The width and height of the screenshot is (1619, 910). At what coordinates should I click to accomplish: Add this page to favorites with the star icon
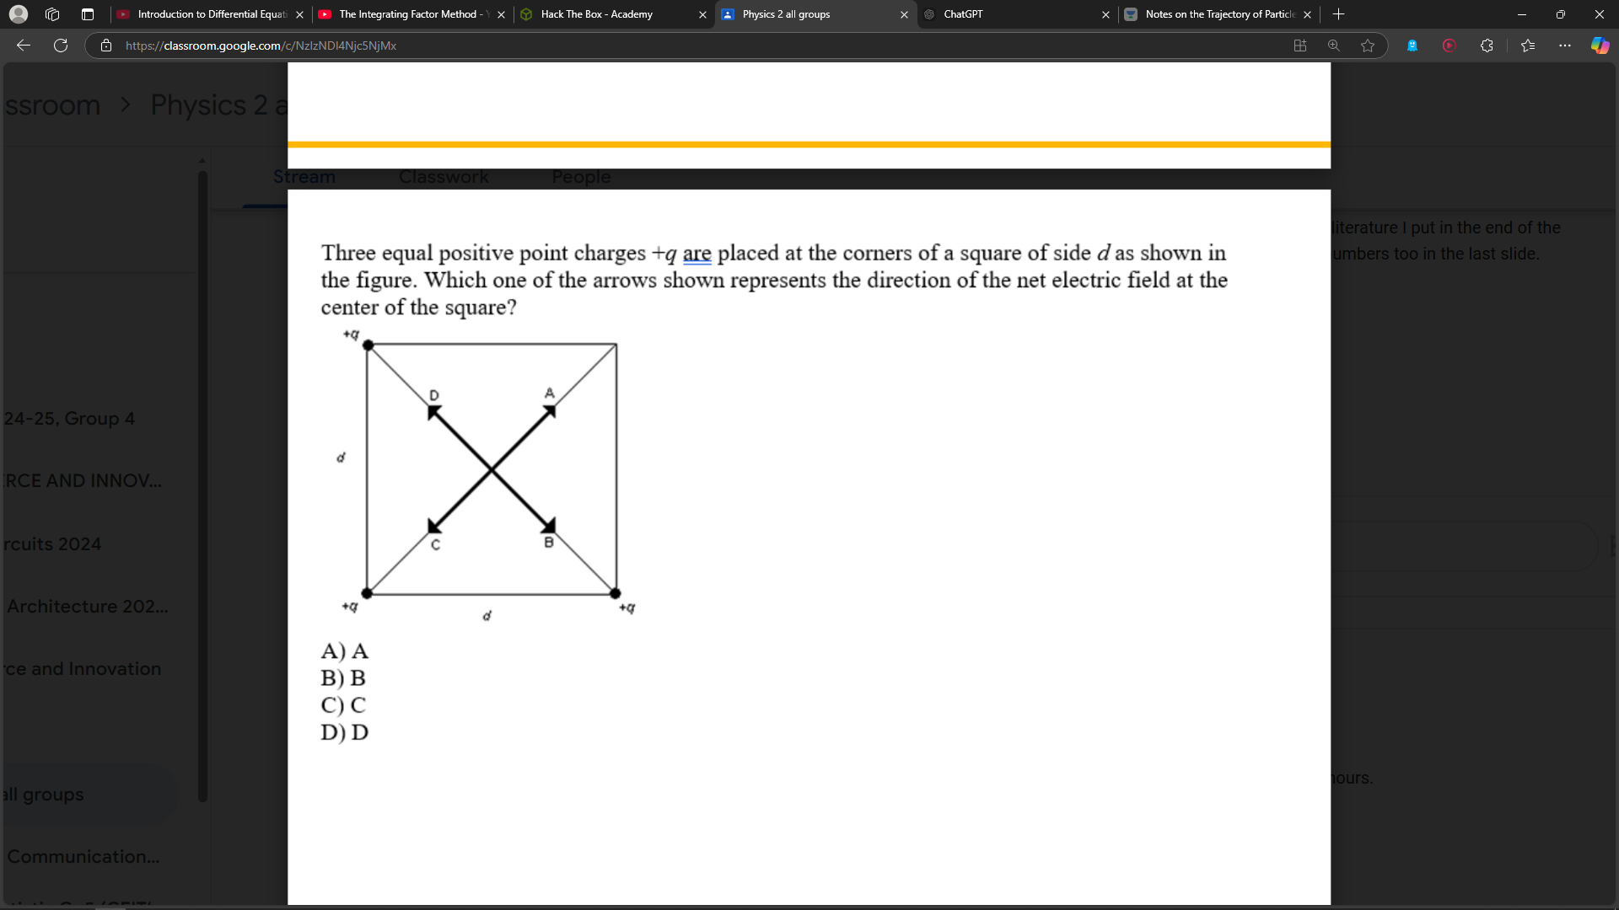[1368, 45]
